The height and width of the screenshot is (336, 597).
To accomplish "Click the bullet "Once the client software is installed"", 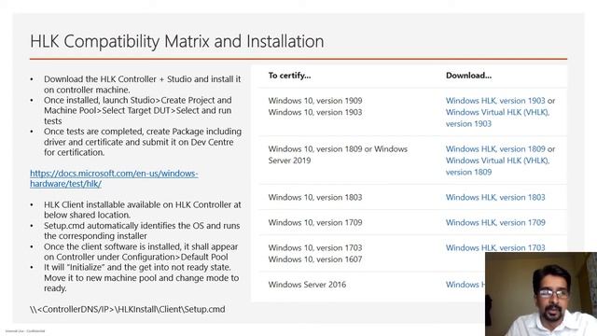I will point(141,251).
